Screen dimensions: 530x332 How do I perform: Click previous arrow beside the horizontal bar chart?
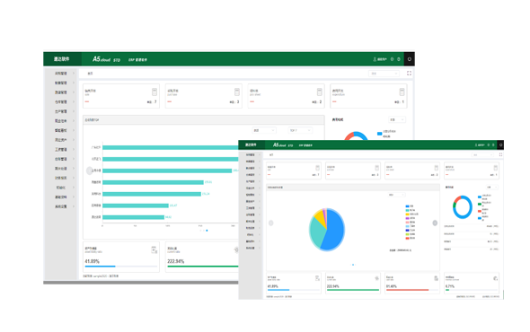tap(89, 170)
